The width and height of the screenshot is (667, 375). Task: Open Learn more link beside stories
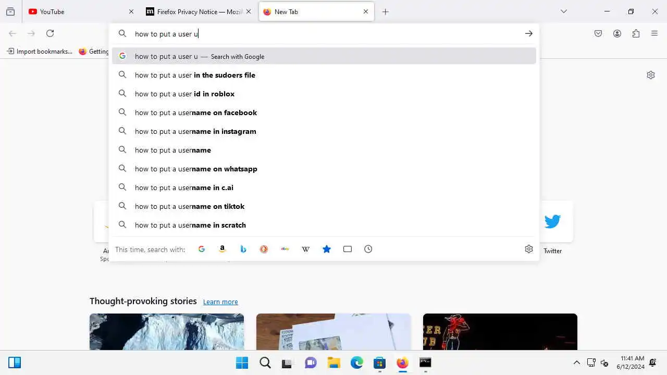(x=220, y=302)
